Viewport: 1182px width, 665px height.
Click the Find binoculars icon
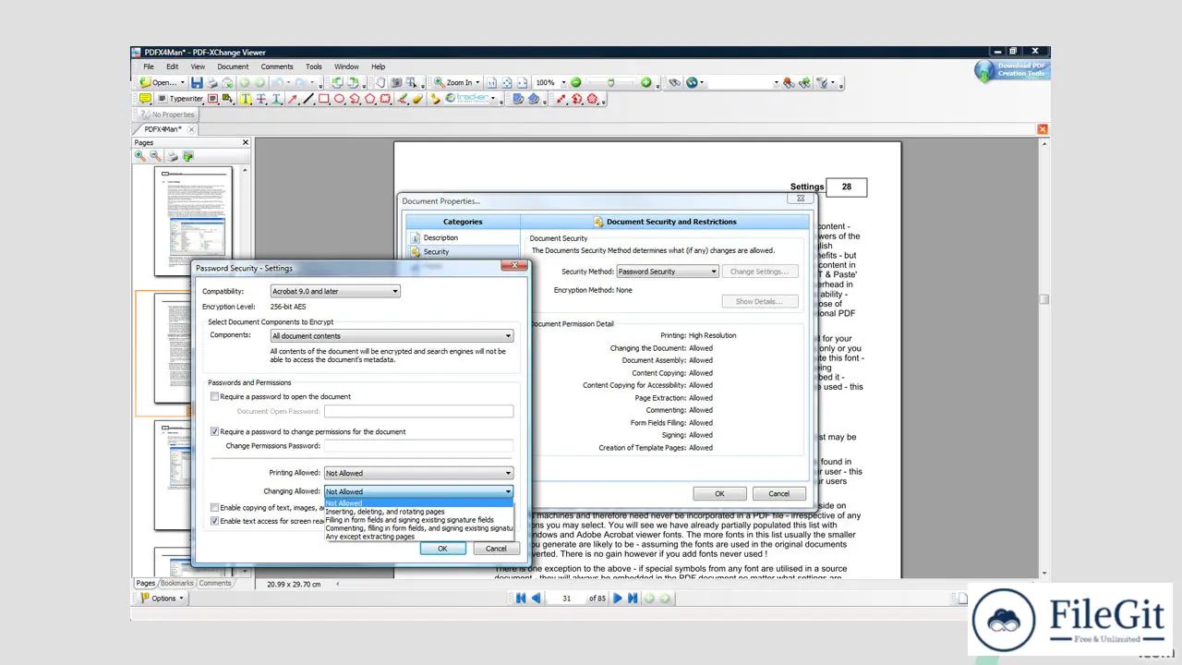[x=674, y=82]
